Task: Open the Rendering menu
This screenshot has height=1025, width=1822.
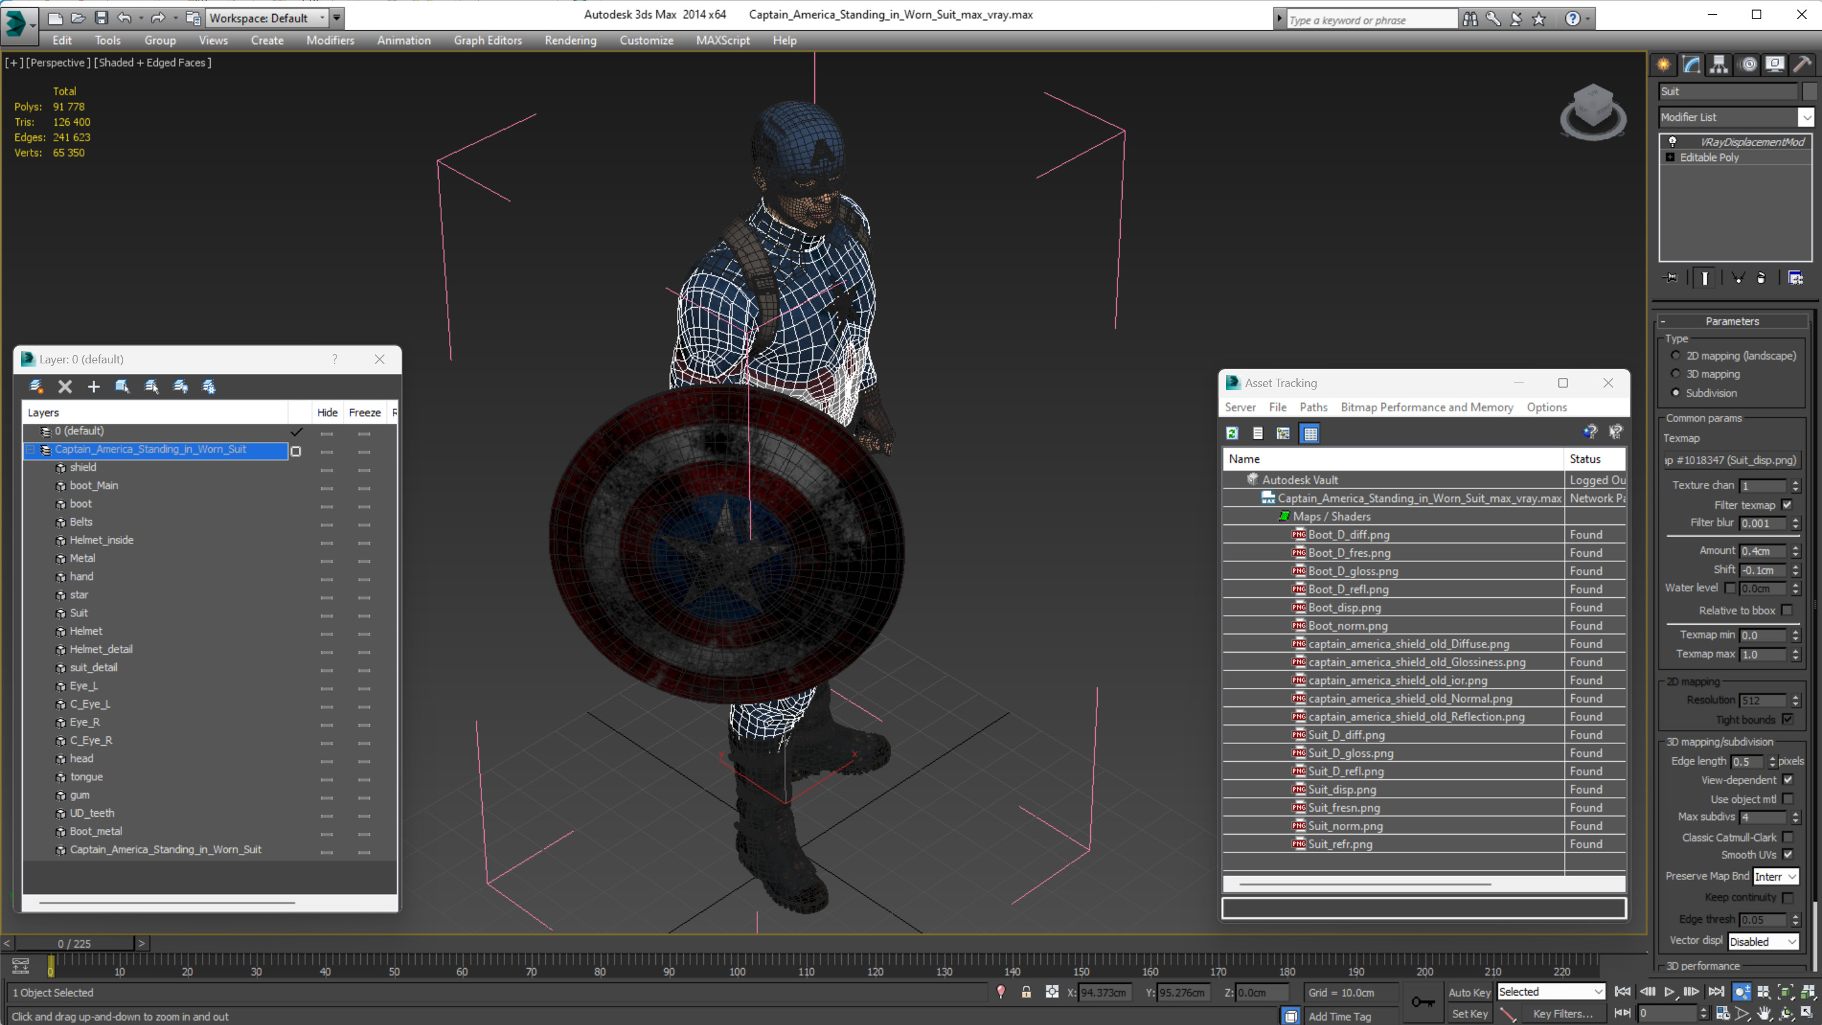Action: [x=570, y=40]
